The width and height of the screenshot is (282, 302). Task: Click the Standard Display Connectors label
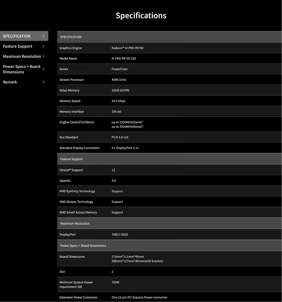click(80, 148)
